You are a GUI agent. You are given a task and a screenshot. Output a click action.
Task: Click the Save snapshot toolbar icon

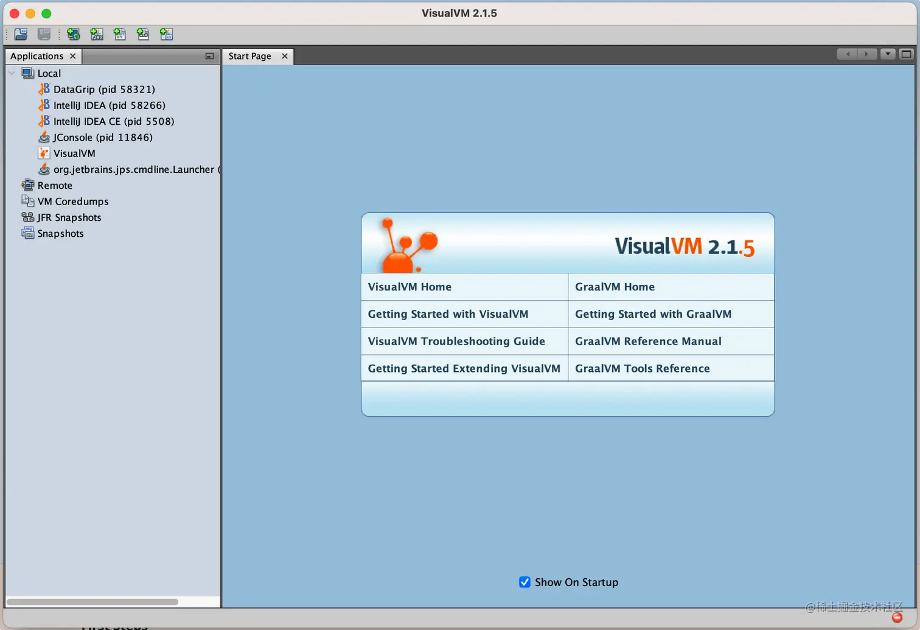[x=44, y=34]
